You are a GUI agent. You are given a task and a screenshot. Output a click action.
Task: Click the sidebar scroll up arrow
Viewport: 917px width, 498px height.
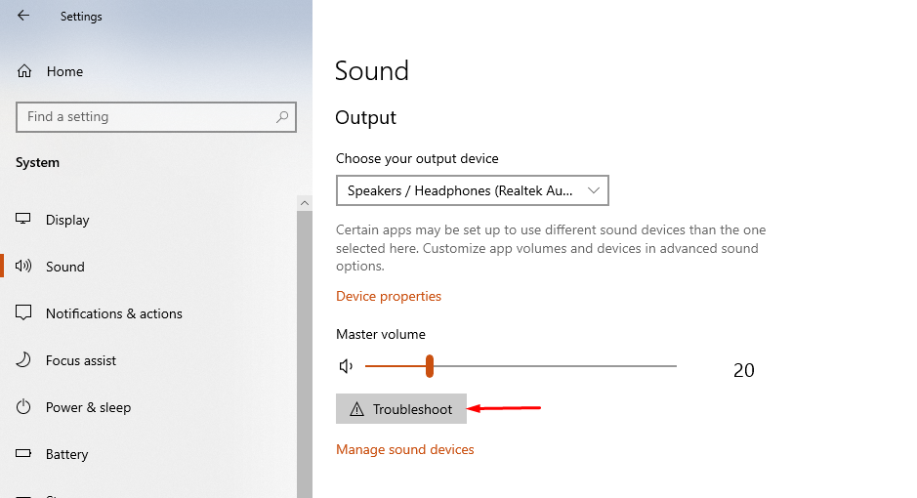pyautogui.click(x=304, y=203)
